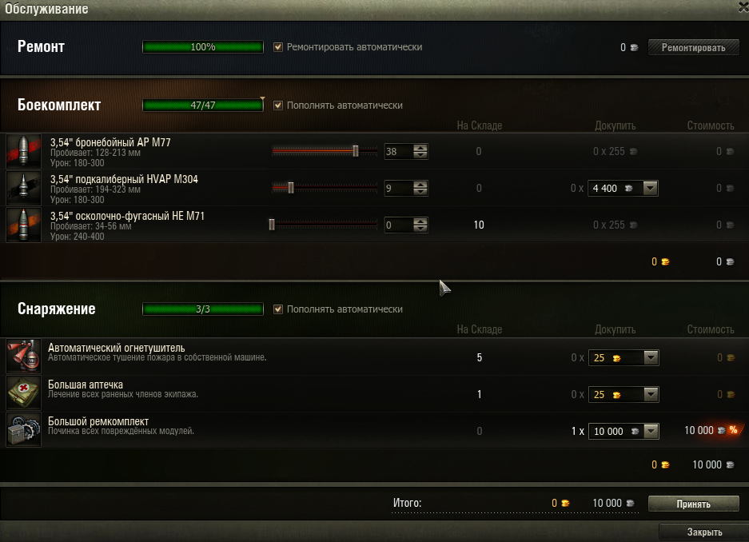749x542 pixels.
Task: Click the Ремонтировать button
Action: 693,47
